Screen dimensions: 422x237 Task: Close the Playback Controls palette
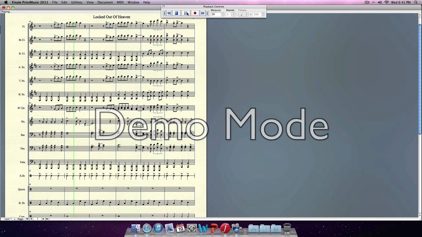[x=164, y=7]
